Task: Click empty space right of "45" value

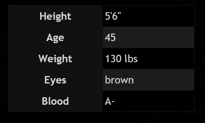Action: point(155,37)
